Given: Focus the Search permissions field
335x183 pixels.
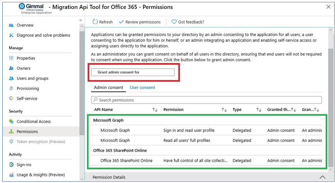Looking at the screenshot, I should [x=206, y=100].
